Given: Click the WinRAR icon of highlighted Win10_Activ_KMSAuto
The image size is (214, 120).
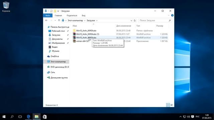Looking at the screenshot, I should 74,38.
